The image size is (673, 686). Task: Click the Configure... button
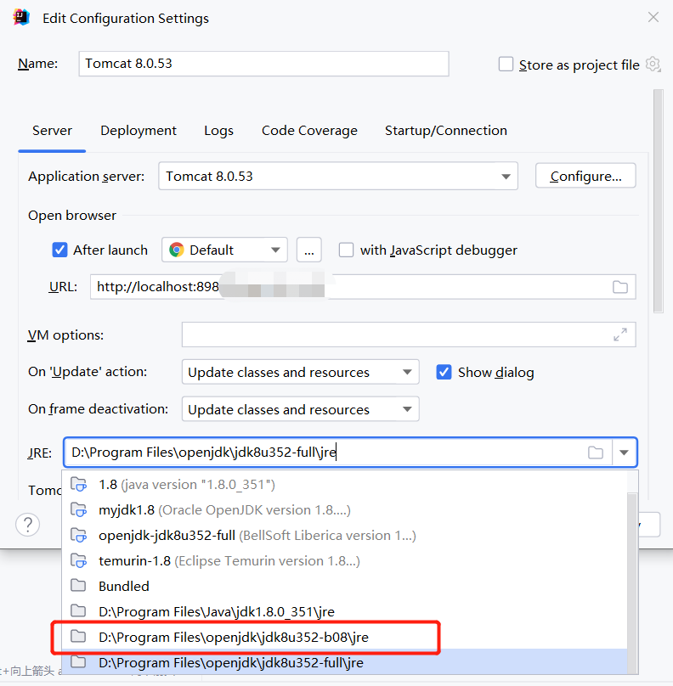585,176
